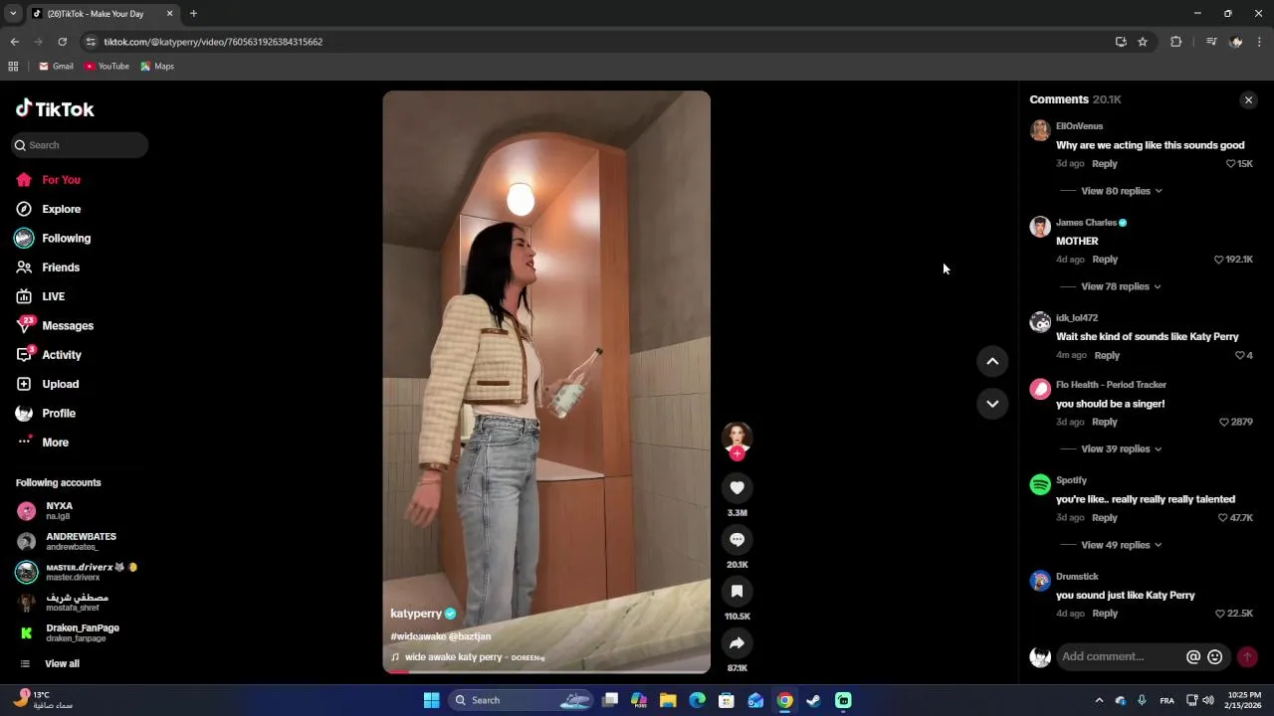Like the Katy Perry video with heart icon

(737, 487)
